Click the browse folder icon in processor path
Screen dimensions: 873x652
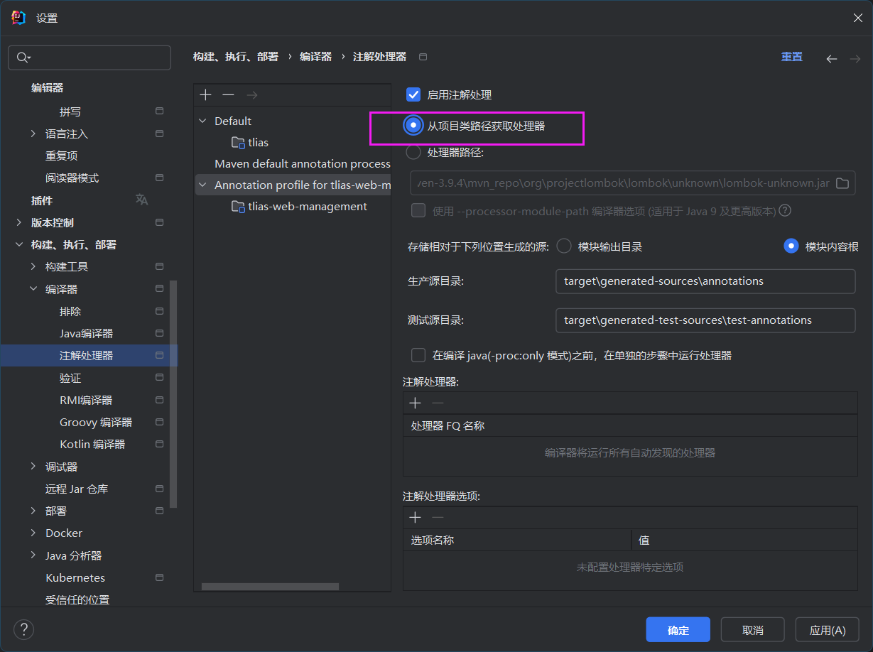pos(842,183)
